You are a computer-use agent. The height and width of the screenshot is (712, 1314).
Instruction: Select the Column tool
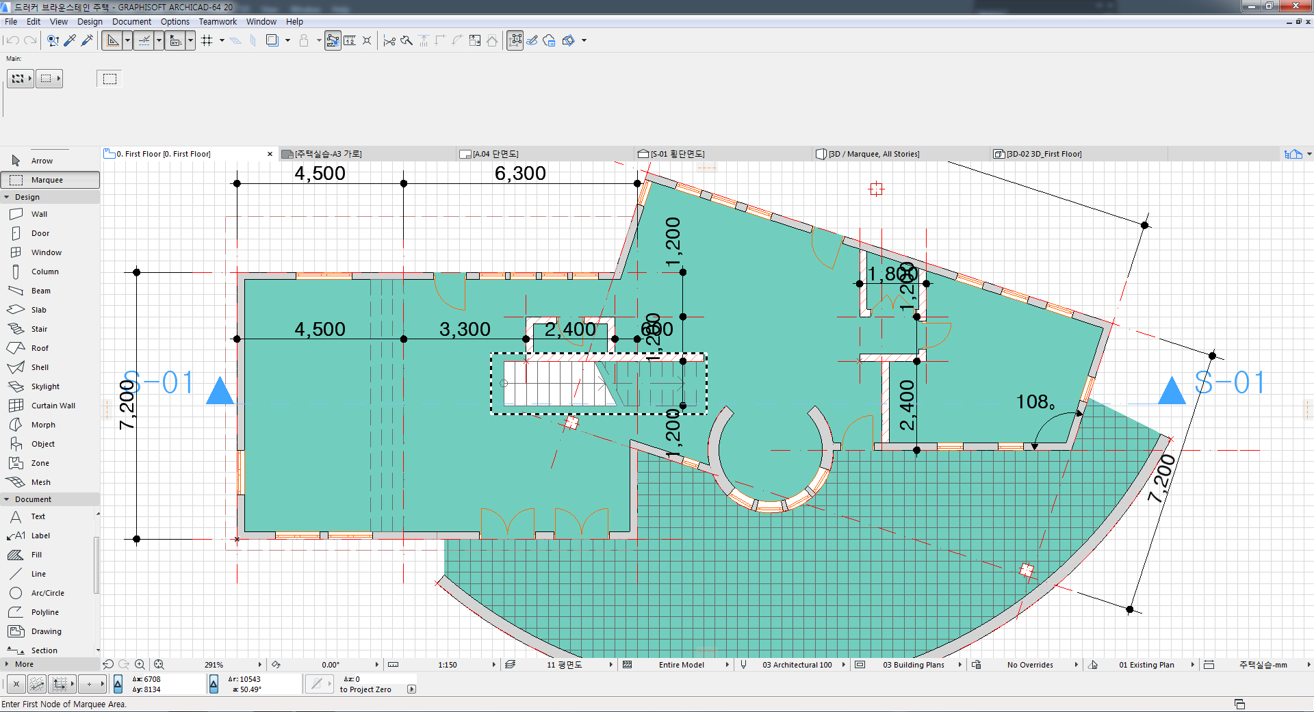click(x=50, y=272)
